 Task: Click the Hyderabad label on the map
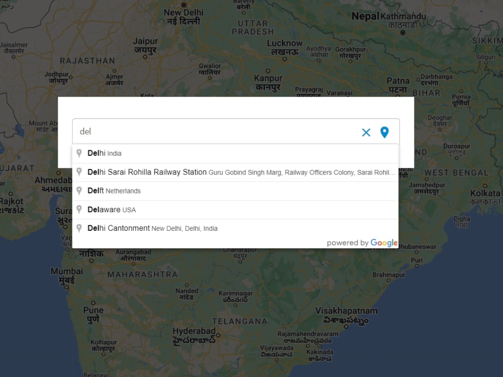(194, 335)
